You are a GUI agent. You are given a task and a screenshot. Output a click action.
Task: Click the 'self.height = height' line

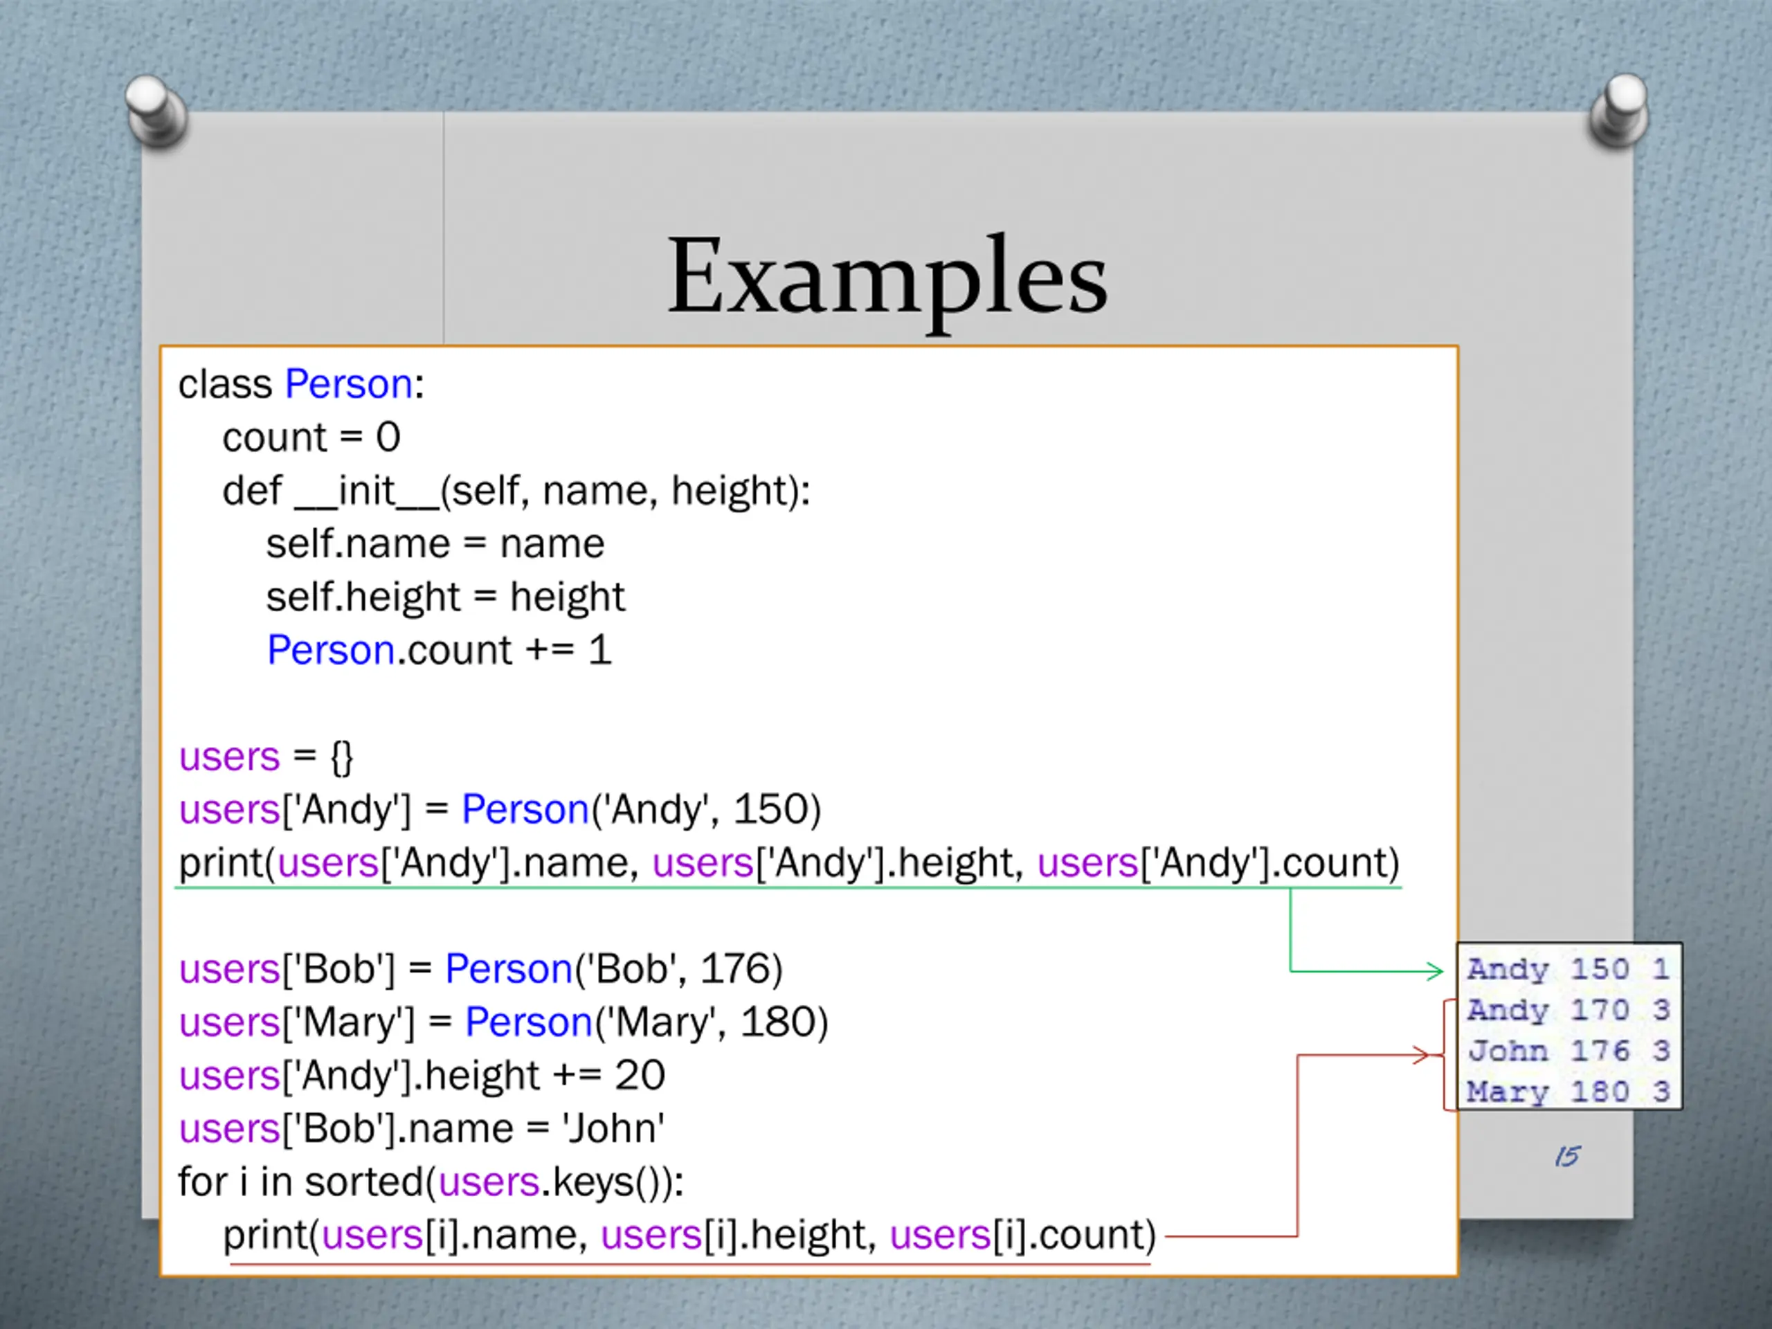[x=445, y=597]
